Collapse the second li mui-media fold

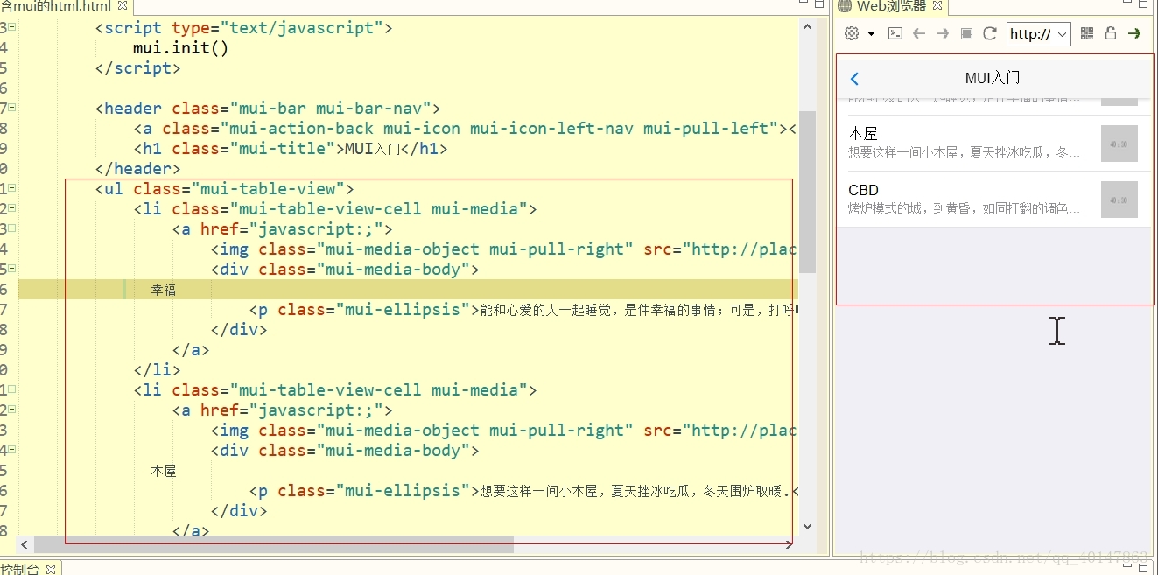[x=11, y=390]
